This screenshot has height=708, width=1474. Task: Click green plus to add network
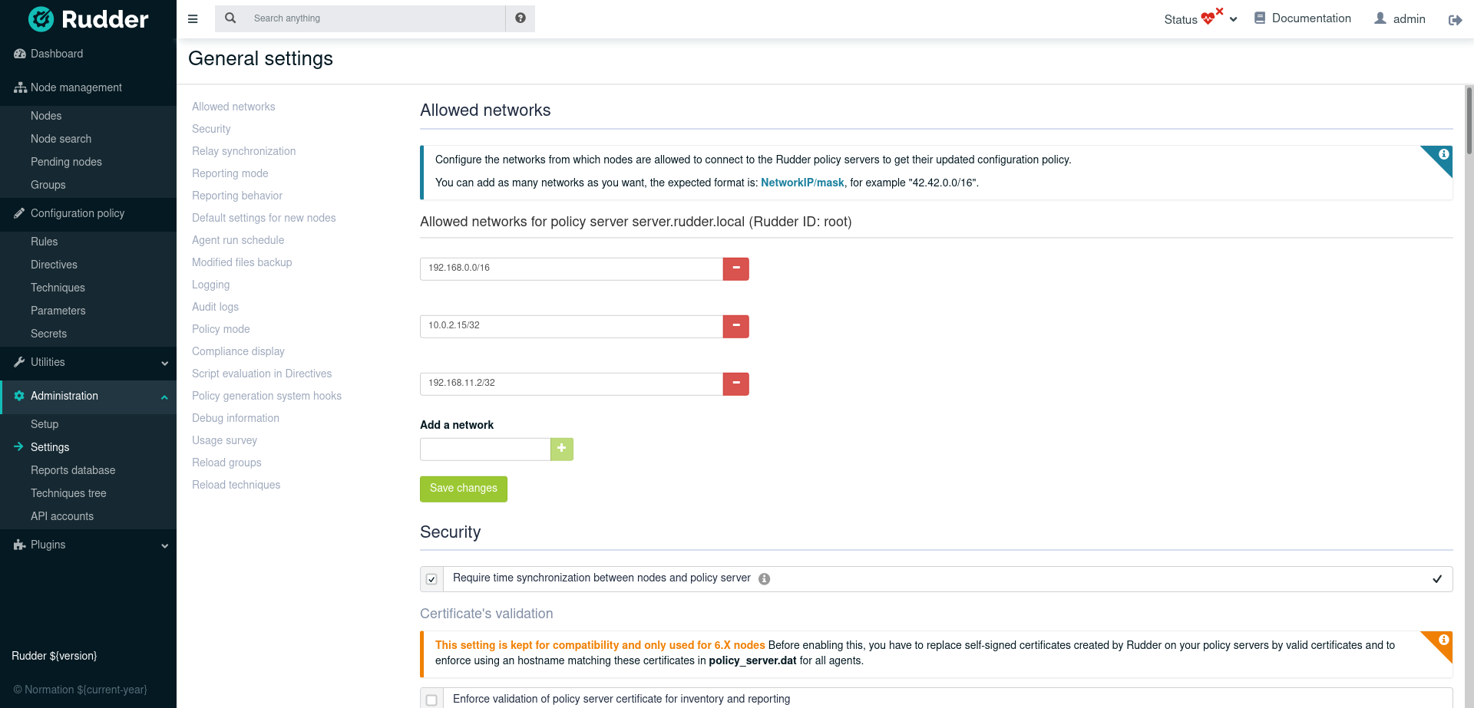click(562, 449)
